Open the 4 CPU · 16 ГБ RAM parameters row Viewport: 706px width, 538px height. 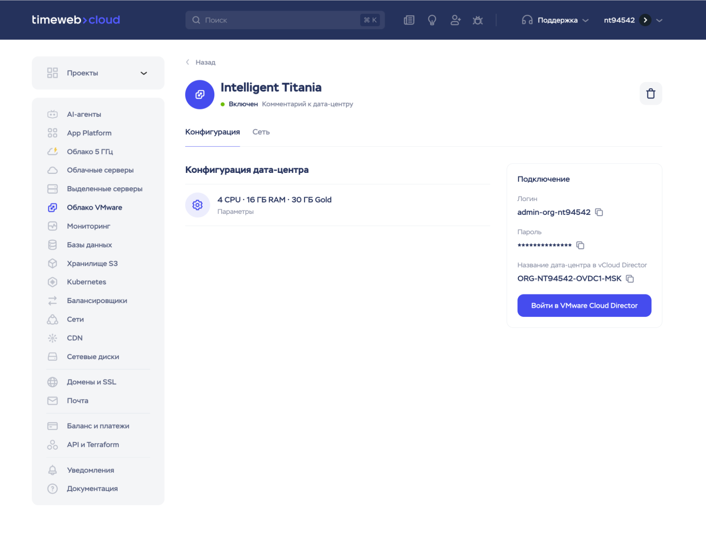click(338, 205)
